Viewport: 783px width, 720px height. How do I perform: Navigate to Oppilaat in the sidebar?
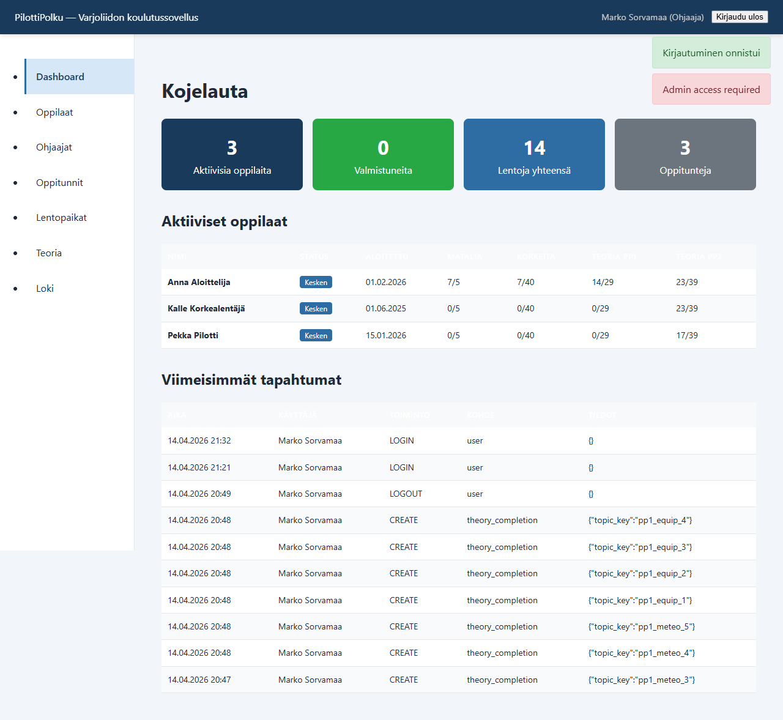tap(54, 112)
